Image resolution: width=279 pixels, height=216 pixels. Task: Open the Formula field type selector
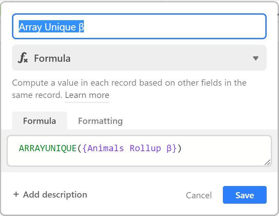point(139,58)
